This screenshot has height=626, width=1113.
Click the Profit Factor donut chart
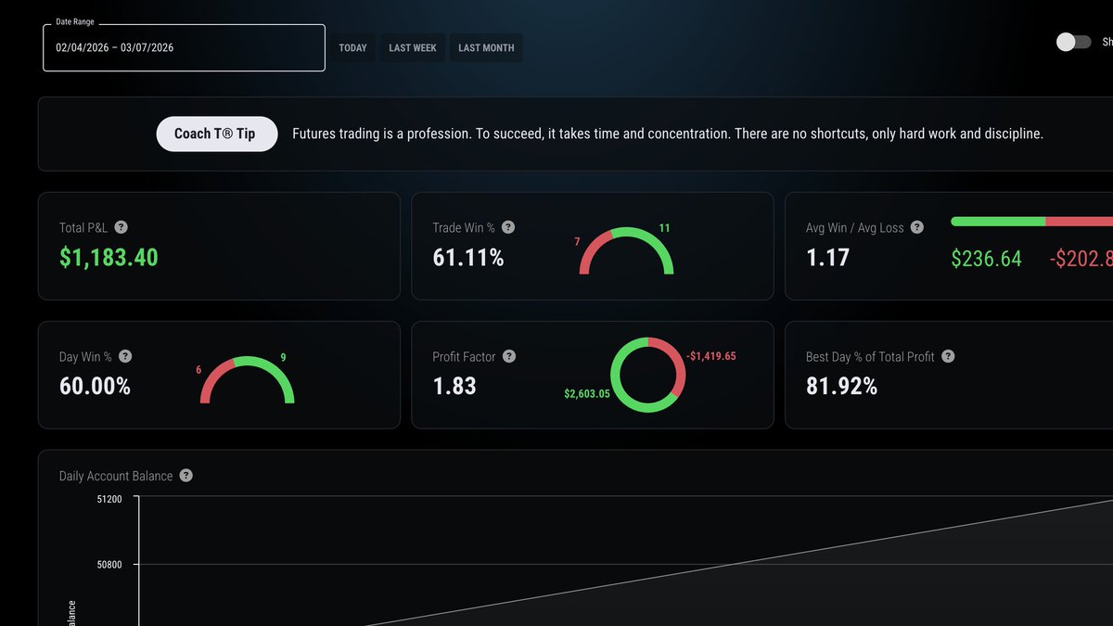[648, 375]
